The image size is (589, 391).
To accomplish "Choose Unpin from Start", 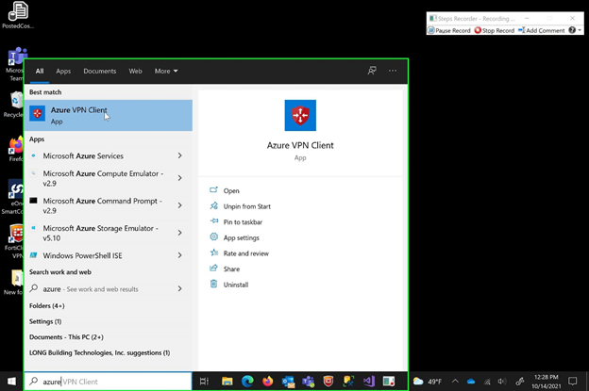I will pos(246,206).
